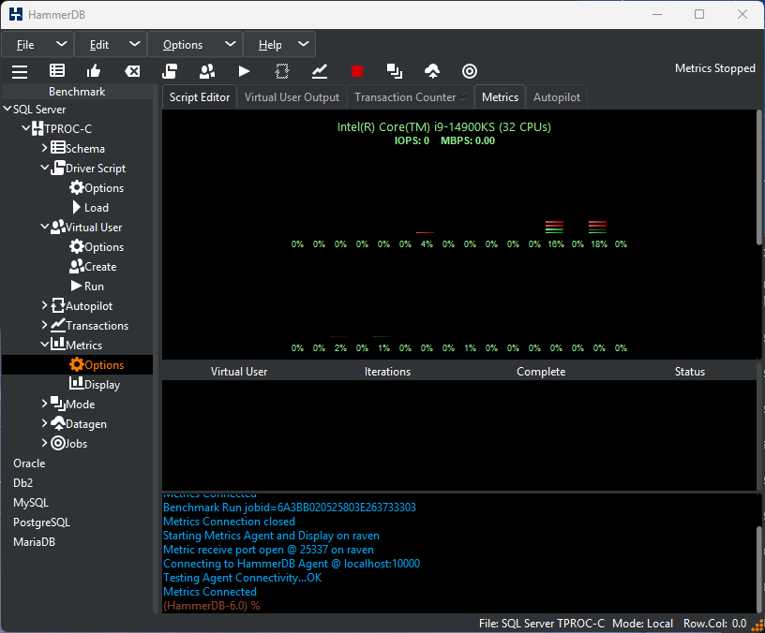Click the red stop metrics button
This screenshot has height=633, width=765.
[x=357, y=71]
